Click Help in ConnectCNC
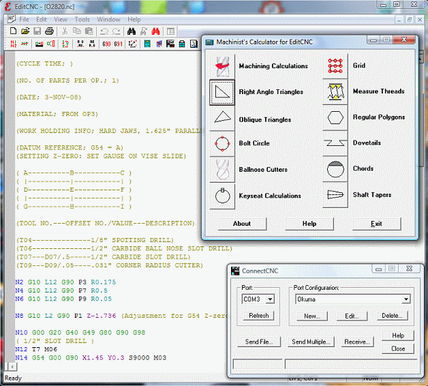 [398, 336]
